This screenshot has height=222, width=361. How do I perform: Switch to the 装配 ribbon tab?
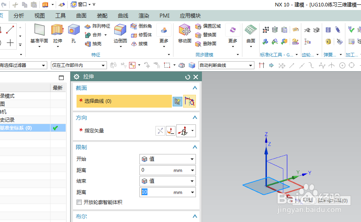coord(102,16)
